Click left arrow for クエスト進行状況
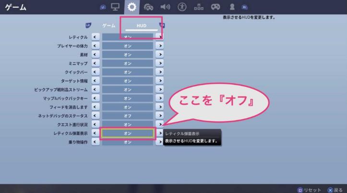The height and width of the screenshot is (193, 347). click(96, 124)
